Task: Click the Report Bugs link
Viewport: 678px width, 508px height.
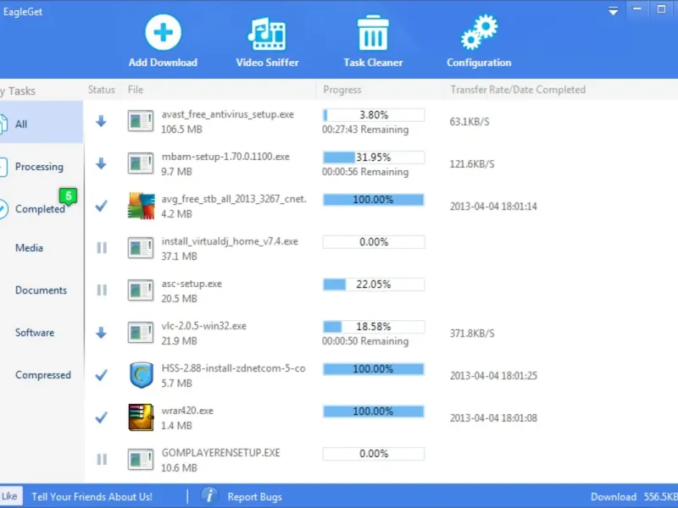Action: click(x=255, y=497)
